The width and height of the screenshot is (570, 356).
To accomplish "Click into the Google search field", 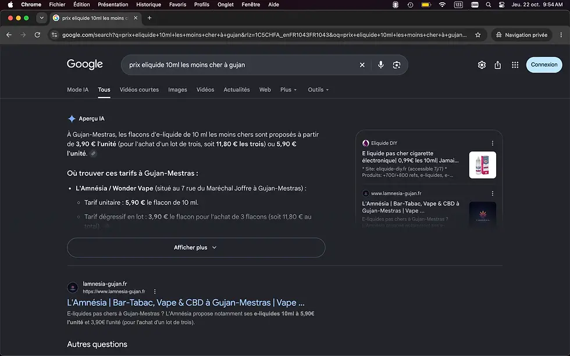I will (x=240, y=65).
